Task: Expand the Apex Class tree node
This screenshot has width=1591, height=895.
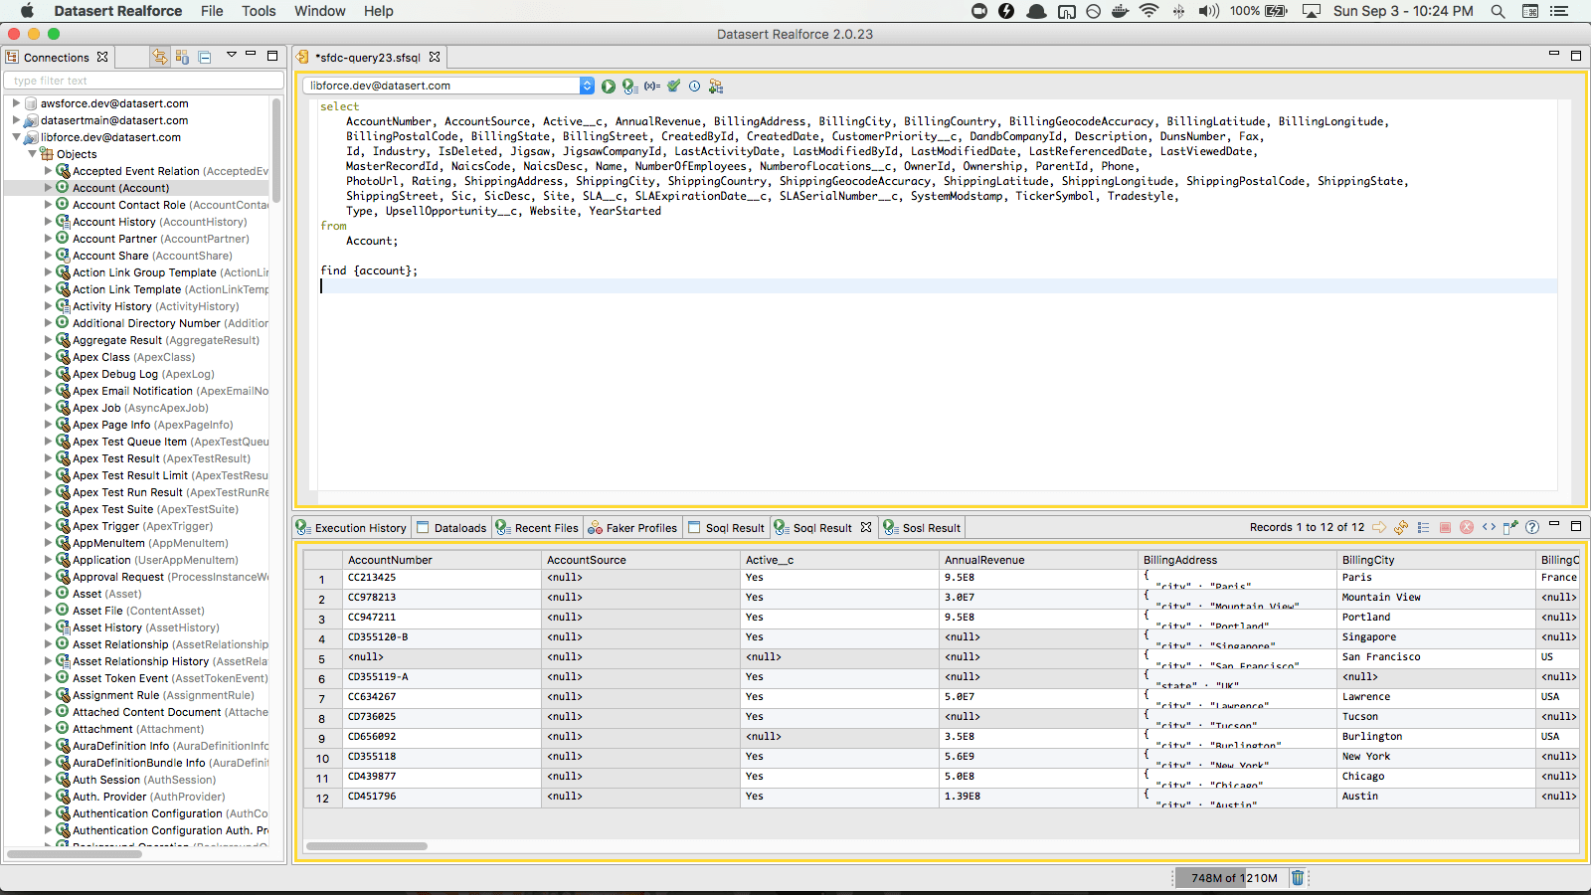Action: click(x=48, y=357)
